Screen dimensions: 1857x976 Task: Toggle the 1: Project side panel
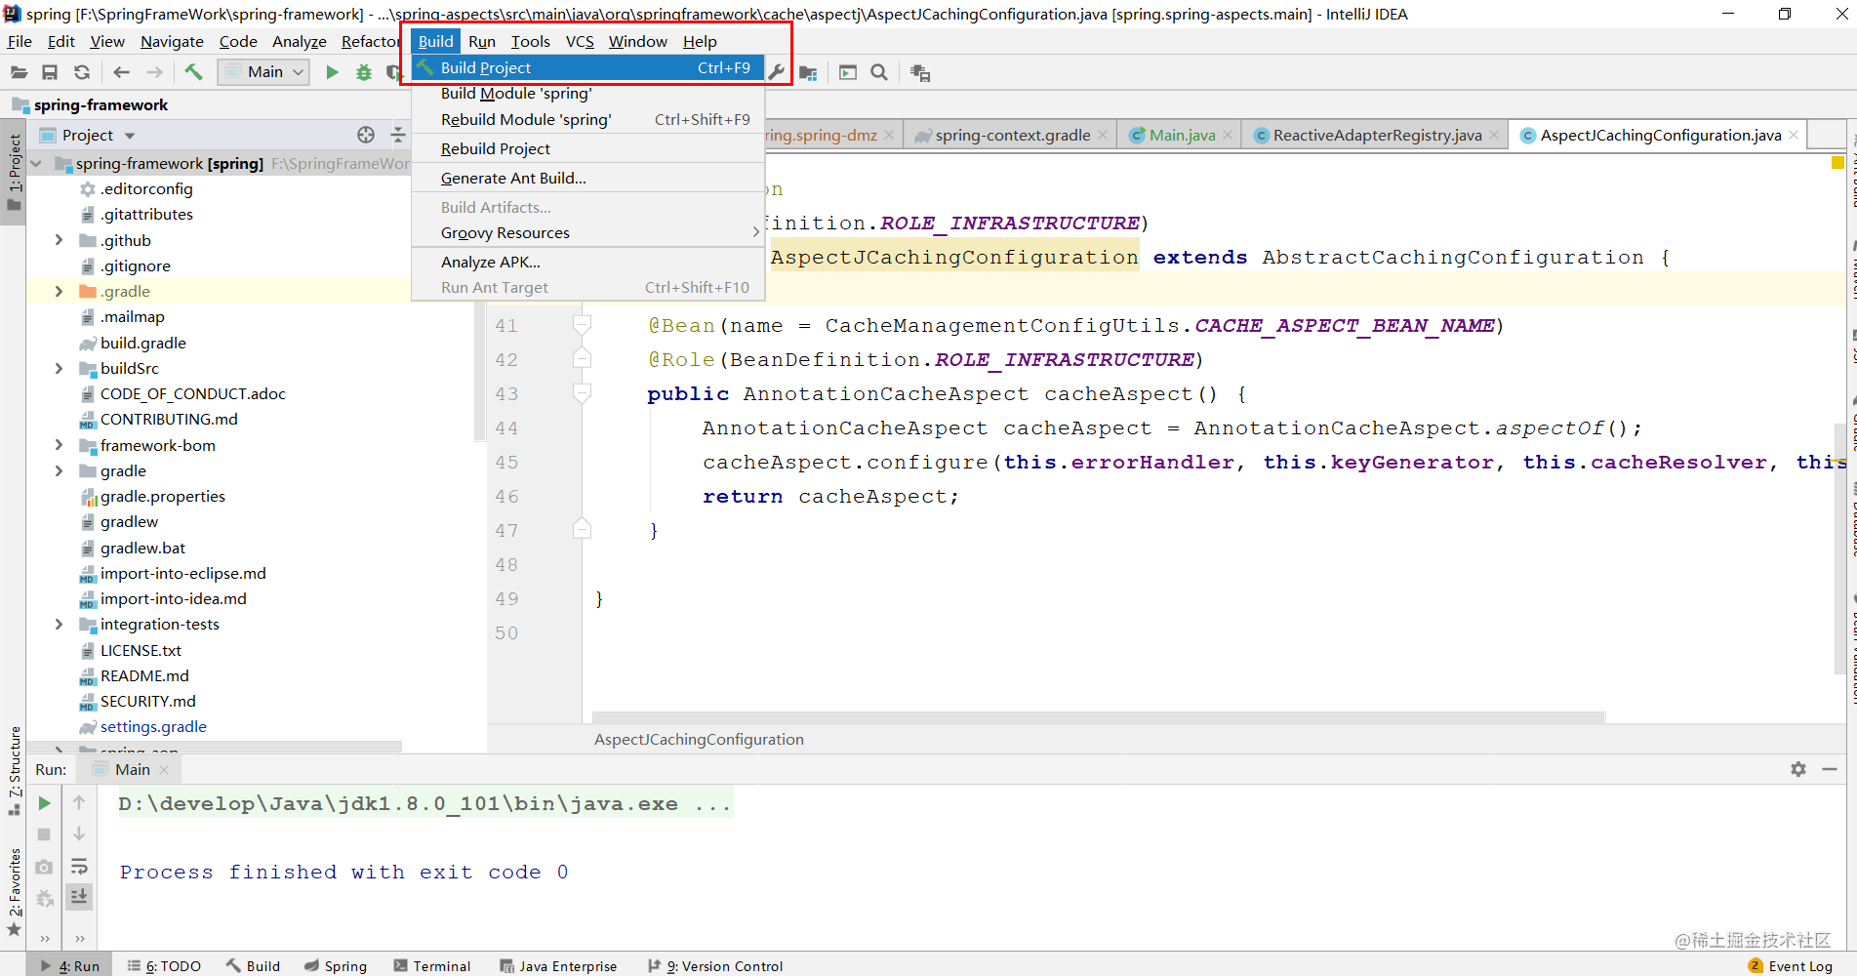(x=14, y=173)
